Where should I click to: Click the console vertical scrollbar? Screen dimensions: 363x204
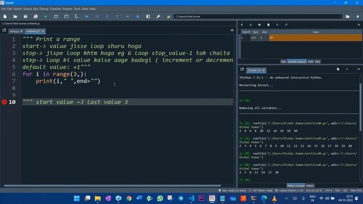[x=360, y=107]
